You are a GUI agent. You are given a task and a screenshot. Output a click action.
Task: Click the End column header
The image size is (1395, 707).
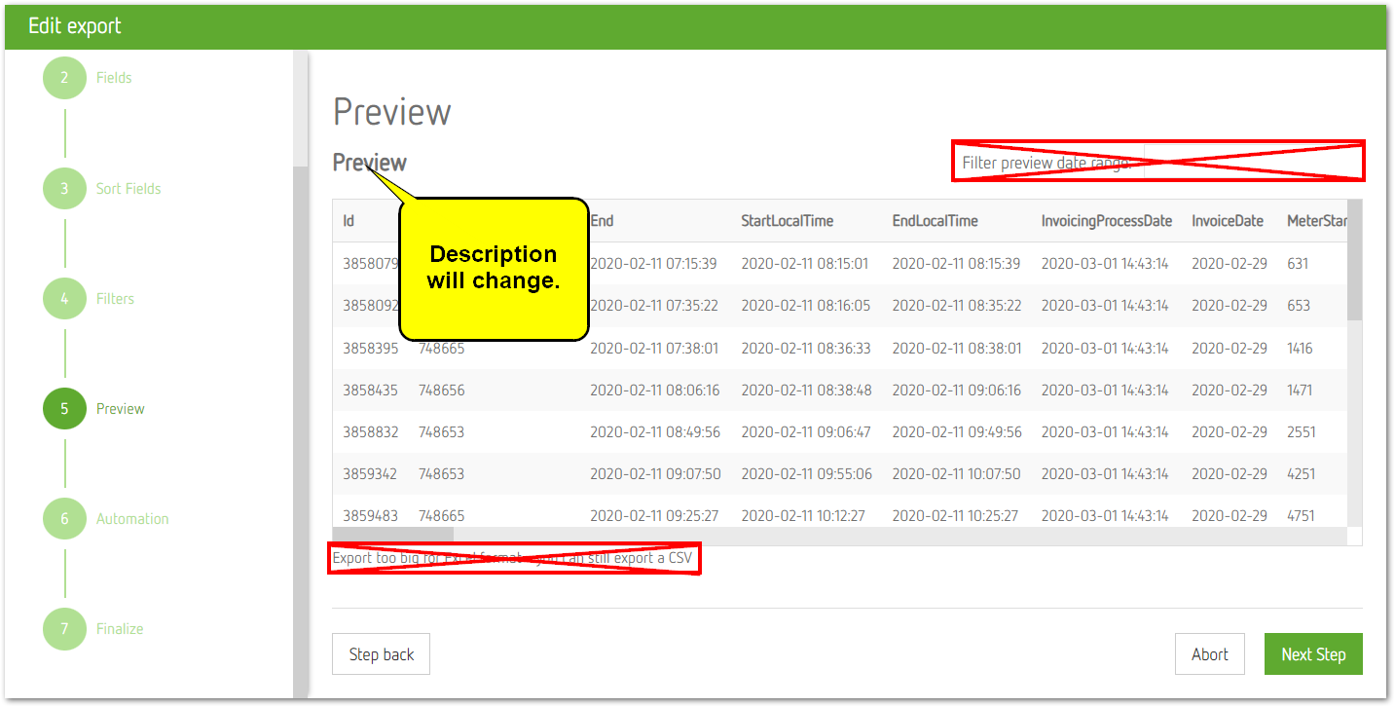pos(602,221)
